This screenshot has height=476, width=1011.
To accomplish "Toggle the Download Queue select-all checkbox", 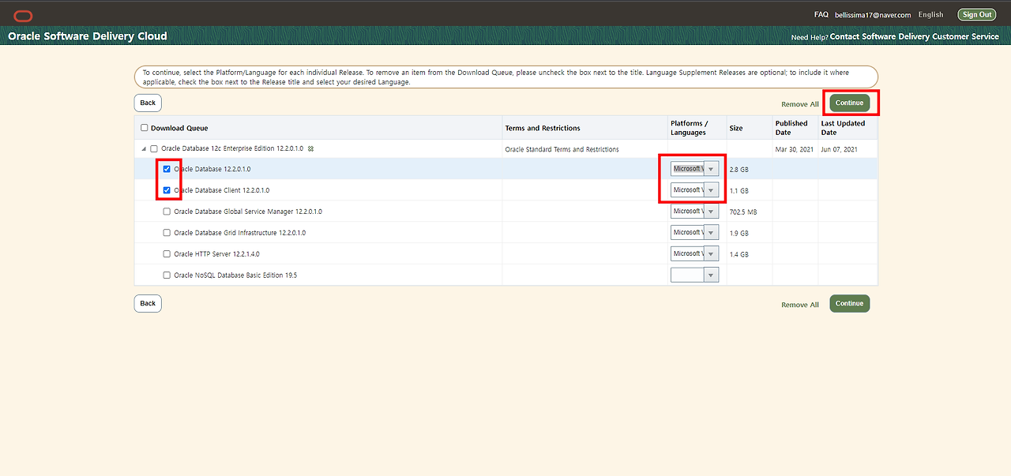I will (x=144, y=128).
